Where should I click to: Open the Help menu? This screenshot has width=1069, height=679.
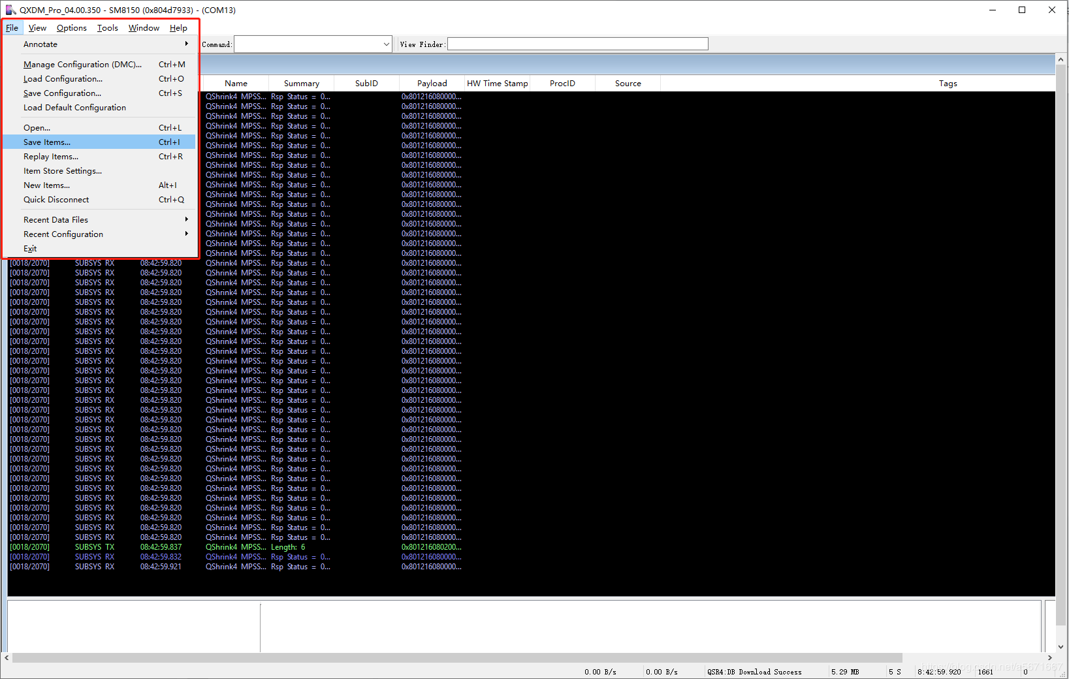point(178,28)
